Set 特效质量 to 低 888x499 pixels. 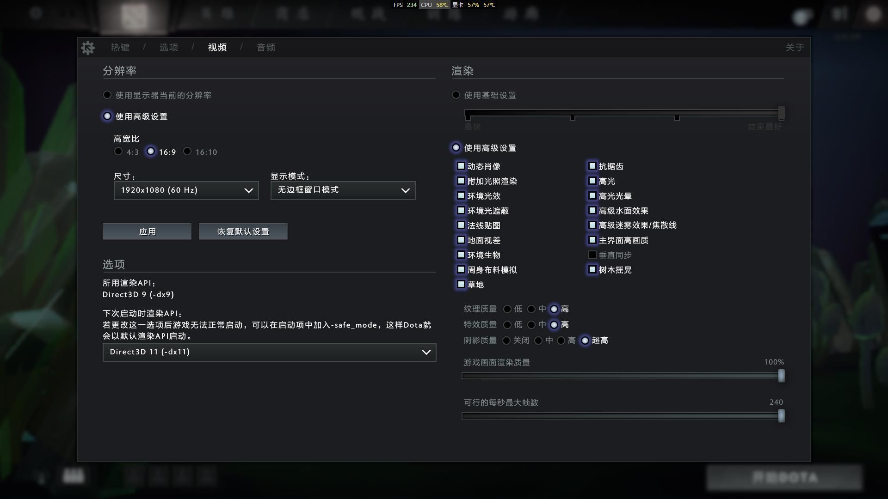tap(507, 325)
